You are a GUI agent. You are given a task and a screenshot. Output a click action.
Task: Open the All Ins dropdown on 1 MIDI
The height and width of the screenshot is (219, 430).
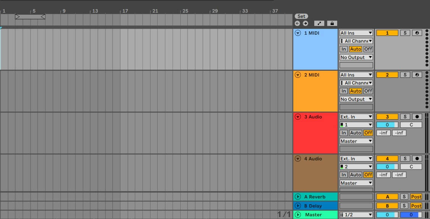pos(356,33)
